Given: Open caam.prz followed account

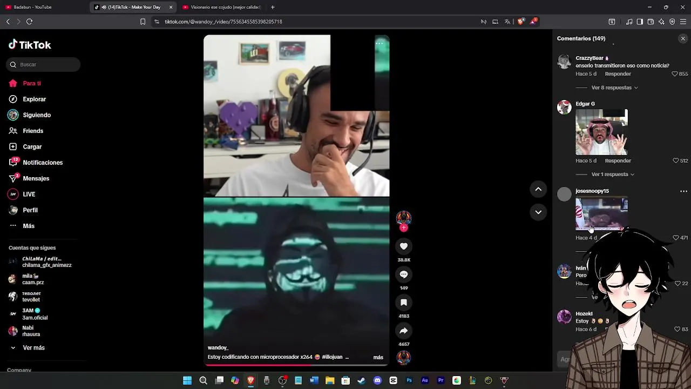Looking at the screenshot, I should pyautogui.click(x=27, y=279).
